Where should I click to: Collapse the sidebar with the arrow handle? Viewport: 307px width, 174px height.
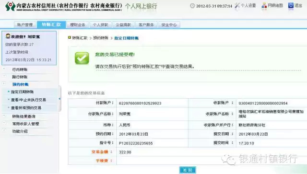59,99
